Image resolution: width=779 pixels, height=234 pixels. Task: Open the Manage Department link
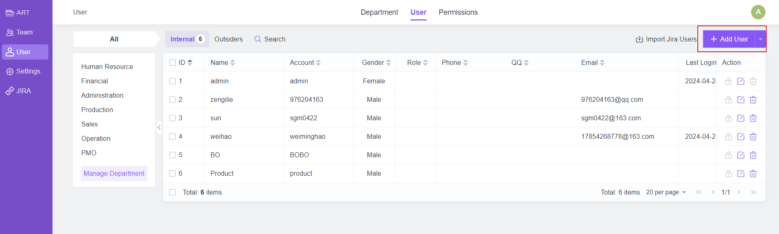114,173
